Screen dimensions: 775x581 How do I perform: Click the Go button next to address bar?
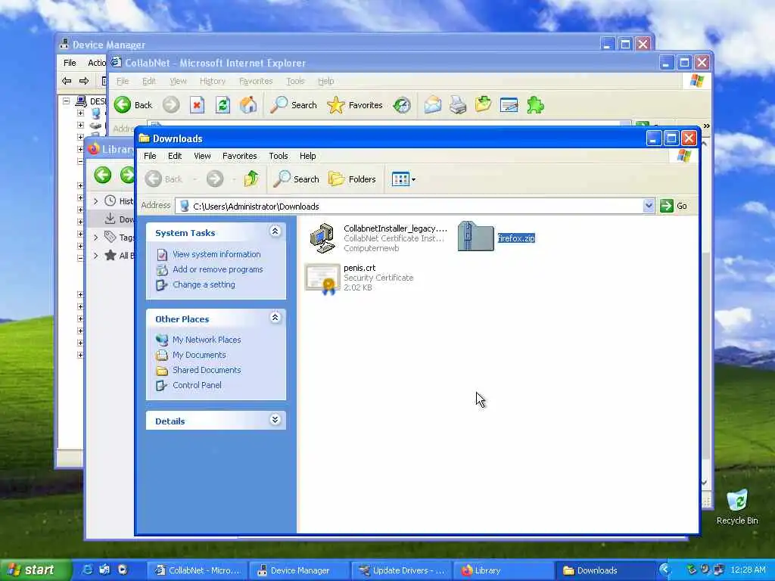pos(674,206)
